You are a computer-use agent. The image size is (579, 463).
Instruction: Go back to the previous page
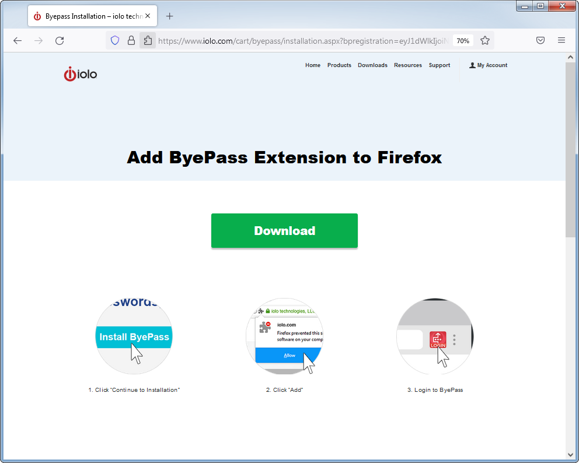(18, 41)
